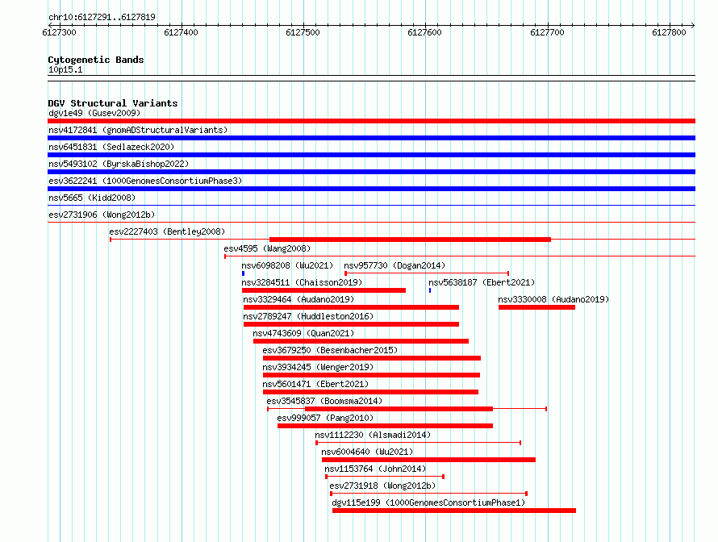Select nsv6451831 (Sedlazeck2020) label
Screen dimensions: 718x542
111,147
